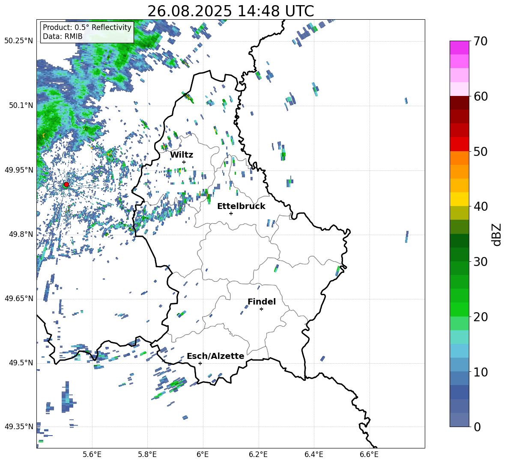Click the 6°E longitude label

[203, 454]
